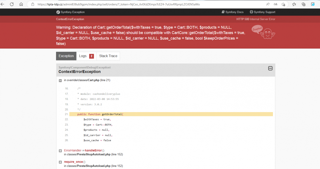Viewport: 320px width, 169px height.
Task: Click the HTTP 500 Internal Server Error text
Action: click(x=256, y=19)
